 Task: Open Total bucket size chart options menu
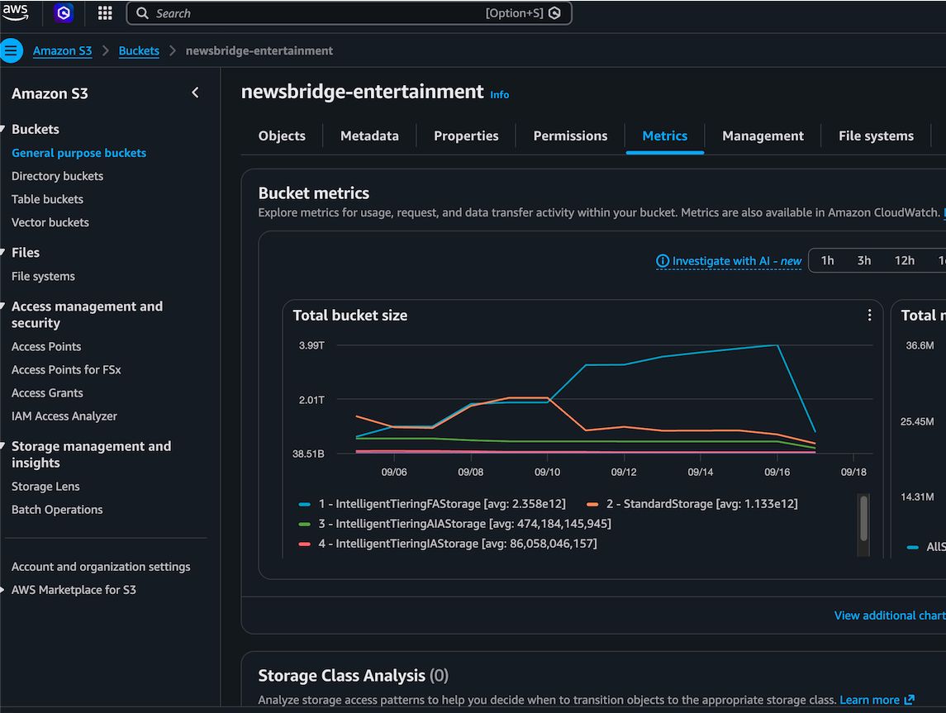click(869, 315)
